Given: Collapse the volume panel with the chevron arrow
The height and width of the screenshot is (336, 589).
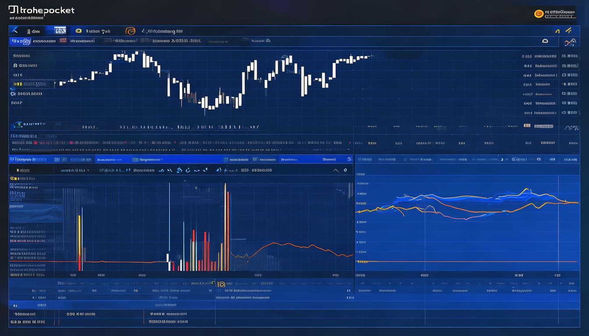Looking at the screenshot, I should [x=336, y=170].
